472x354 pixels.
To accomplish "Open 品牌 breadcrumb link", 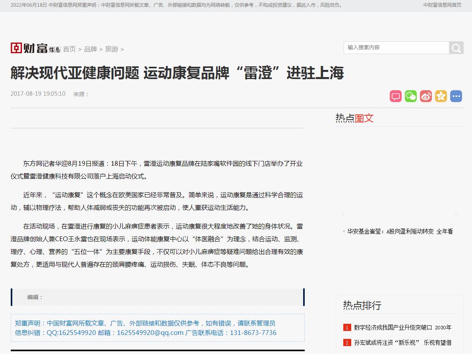I will pyautogui.click(x=91, y=49).
